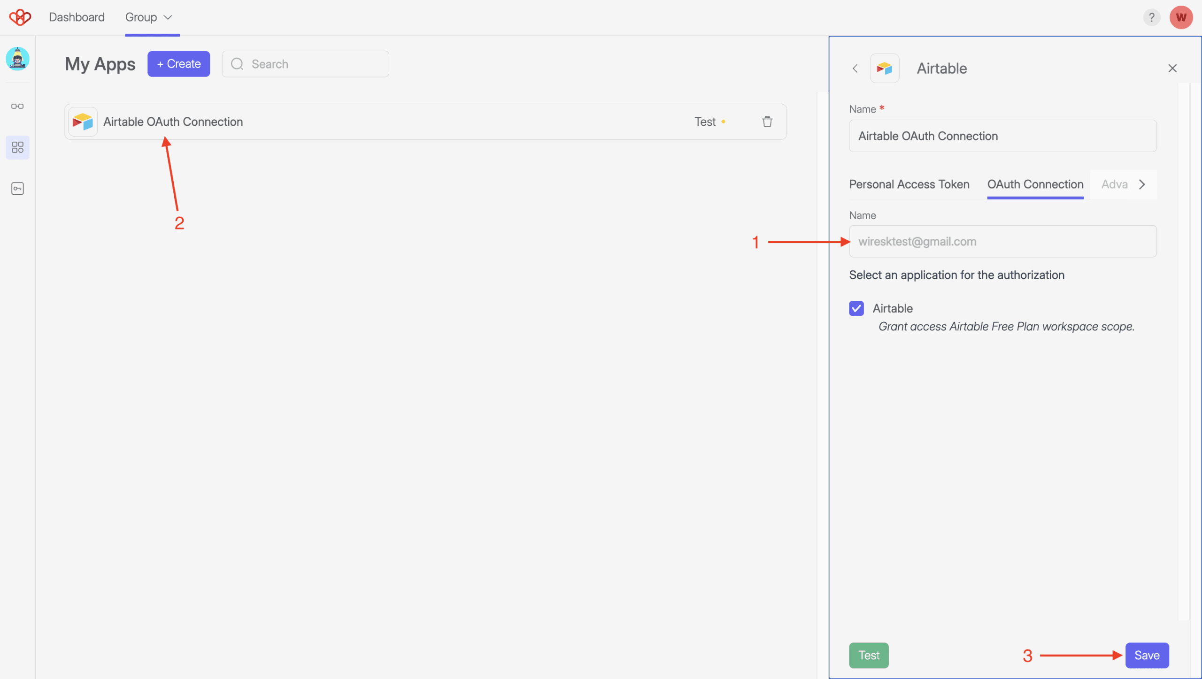Click the + Create button
This screenshot has height=679, width=1202.
pyautogui.click(x=178, y=64)
